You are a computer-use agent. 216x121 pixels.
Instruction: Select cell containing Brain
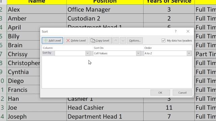click(x=23, y=45)
